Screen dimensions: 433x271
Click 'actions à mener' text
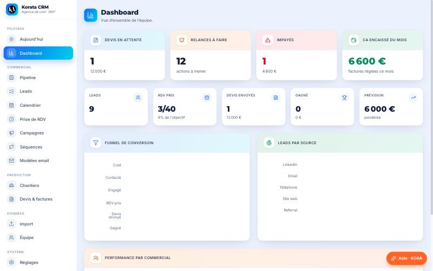[x=191, y=72]
